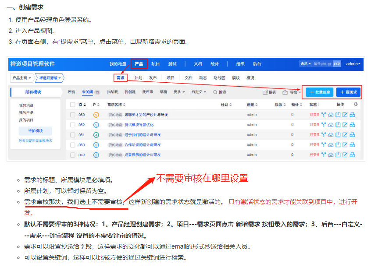Select the 未关闭 filter tab
Viewport: 371px width, 267px height.
87,92
